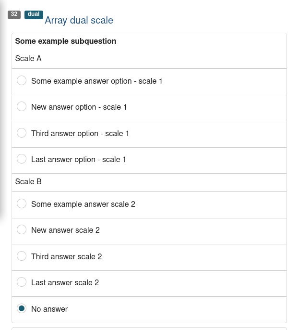Select 'Last answer option - scale 1'
298x330 pixels.
[x=22, y=159]
